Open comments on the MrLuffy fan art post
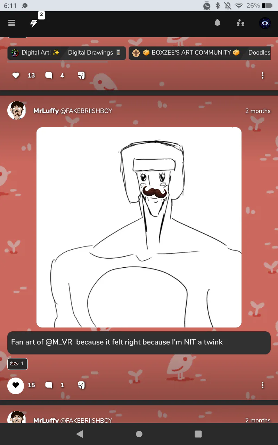 pos(49,385)
